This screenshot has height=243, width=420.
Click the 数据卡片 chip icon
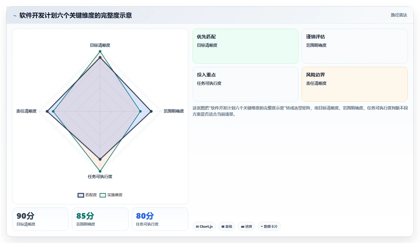point(262,226)
